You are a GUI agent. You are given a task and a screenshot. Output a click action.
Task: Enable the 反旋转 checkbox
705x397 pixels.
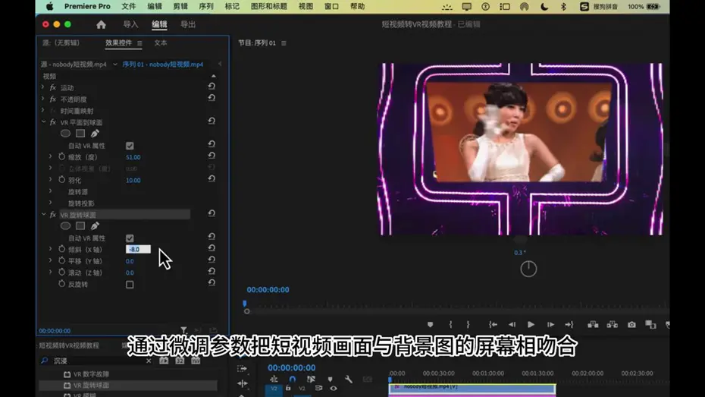130,285
